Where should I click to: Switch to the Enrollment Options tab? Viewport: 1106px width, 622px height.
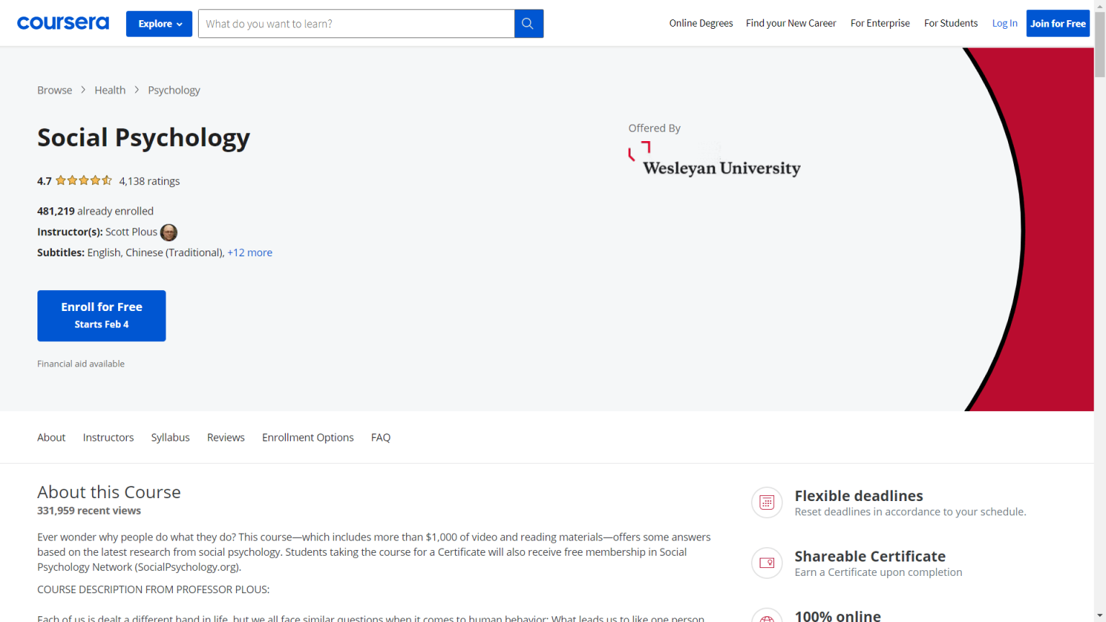click(308, 437)
